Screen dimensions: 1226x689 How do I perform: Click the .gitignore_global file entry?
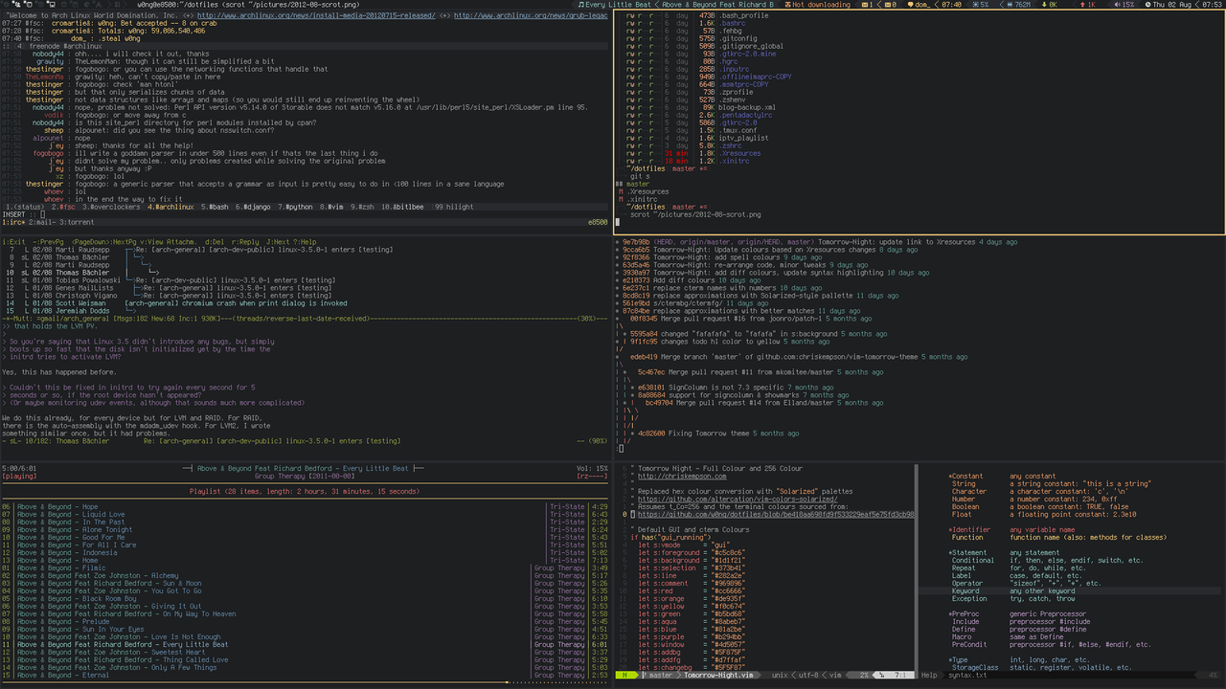(x=752, y=46)
